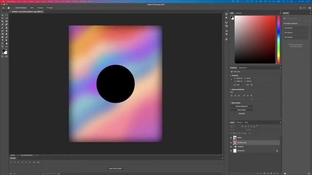Open the layer Kind filter dropdown
312x175 pixels.
click(235, 126)
